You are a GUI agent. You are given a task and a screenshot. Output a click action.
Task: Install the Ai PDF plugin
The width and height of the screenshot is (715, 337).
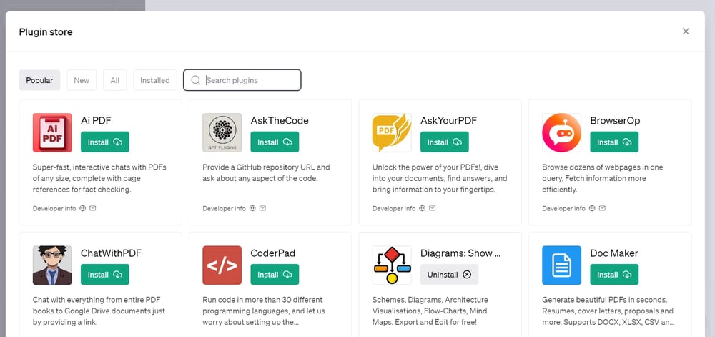tap(105, 142)
